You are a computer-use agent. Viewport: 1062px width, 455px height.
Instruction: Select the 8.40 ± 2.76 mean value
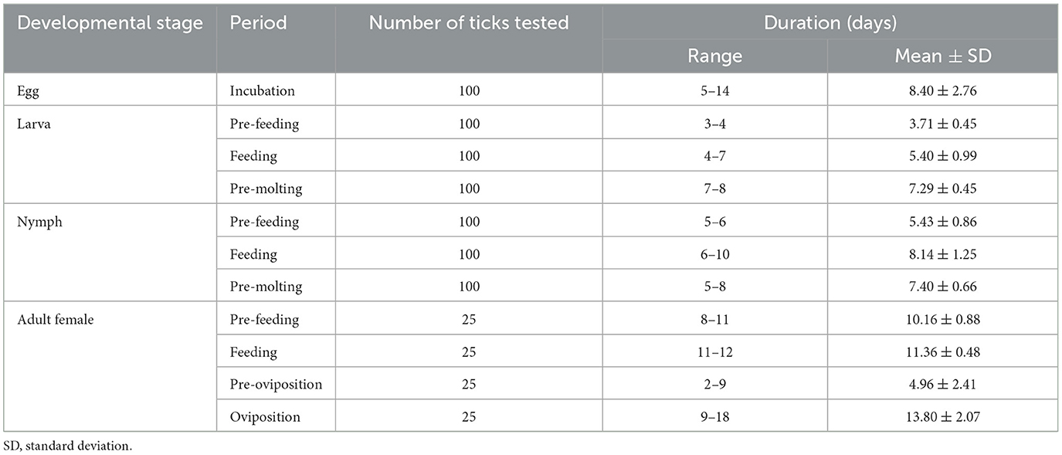point(942,90)
